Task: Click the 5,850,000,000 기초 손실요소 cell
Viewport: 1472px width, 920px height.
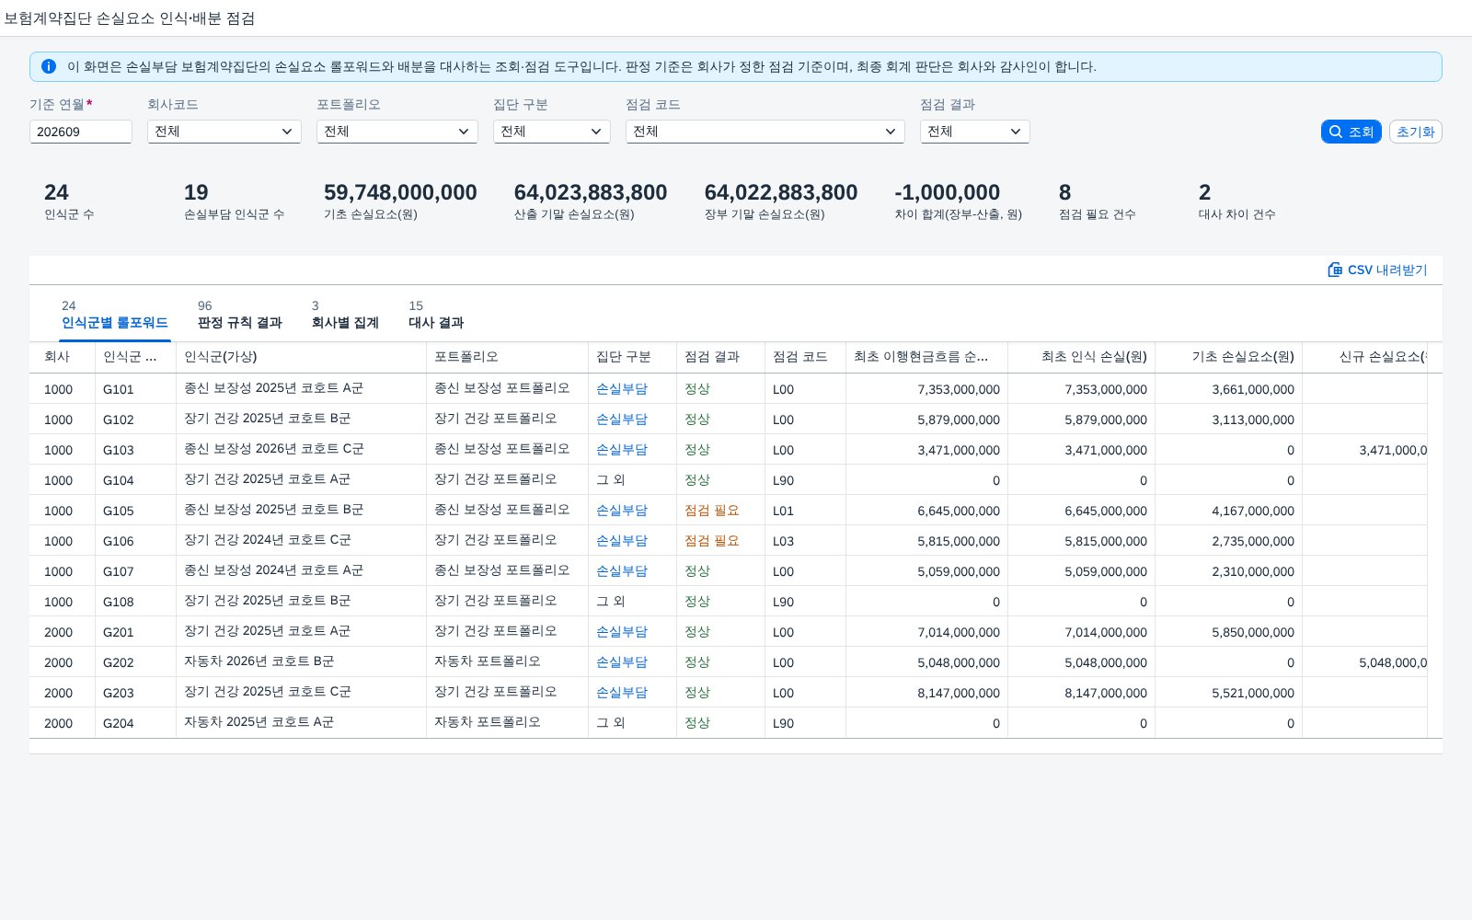Action: pos(1229,632)
